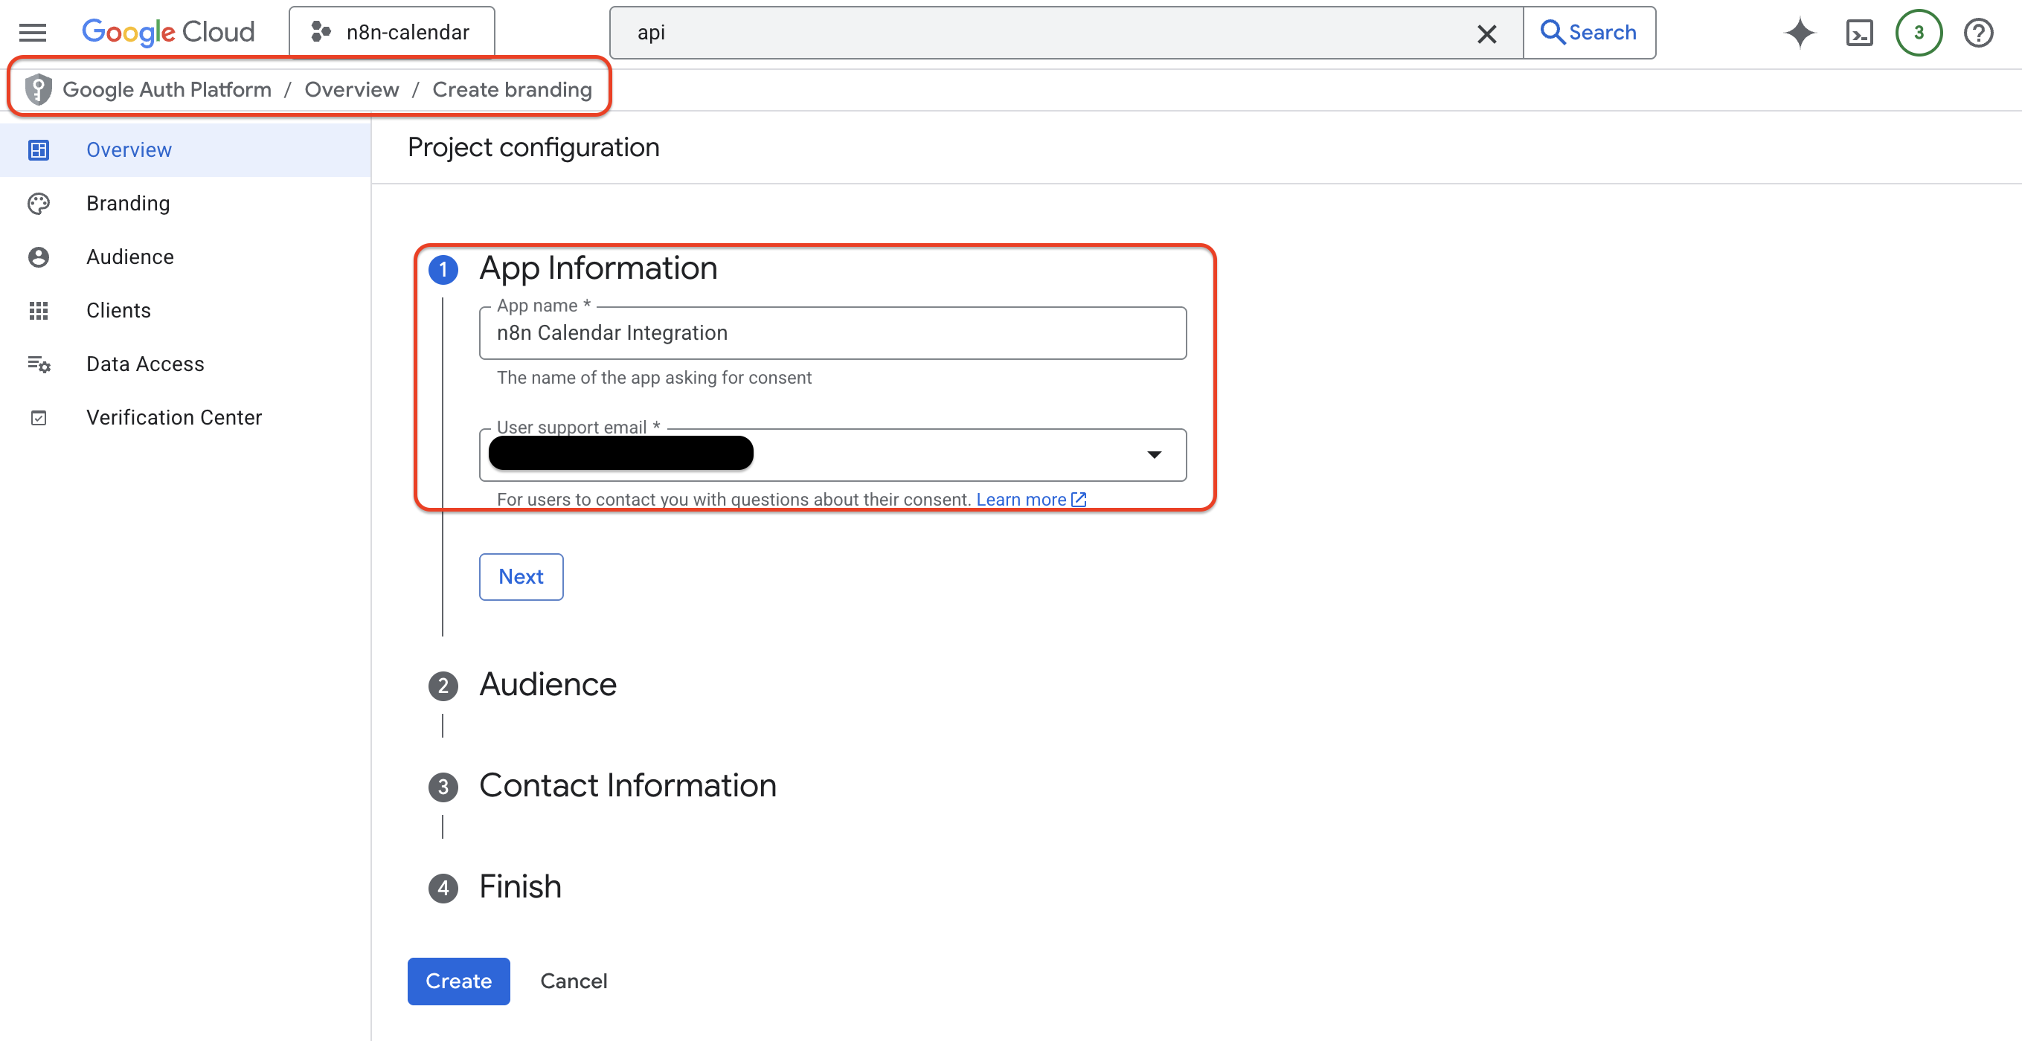Expand the User support email dropdown
The height and width of the screenshot is (1041, 2022).
(1154, 455)
